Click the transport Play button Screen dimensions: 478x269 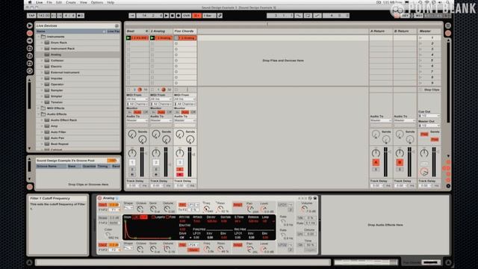pos(166,16)
